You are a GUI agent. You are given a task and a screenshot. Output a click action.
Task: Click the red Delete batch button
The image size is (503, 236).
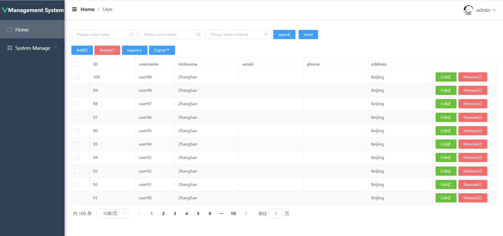click(107, 50)
